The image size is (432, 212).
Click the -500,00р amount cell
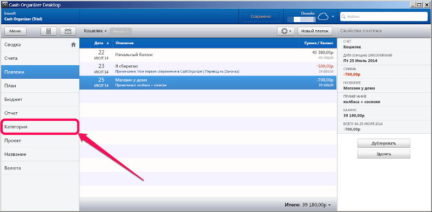(x=325, y=66)
